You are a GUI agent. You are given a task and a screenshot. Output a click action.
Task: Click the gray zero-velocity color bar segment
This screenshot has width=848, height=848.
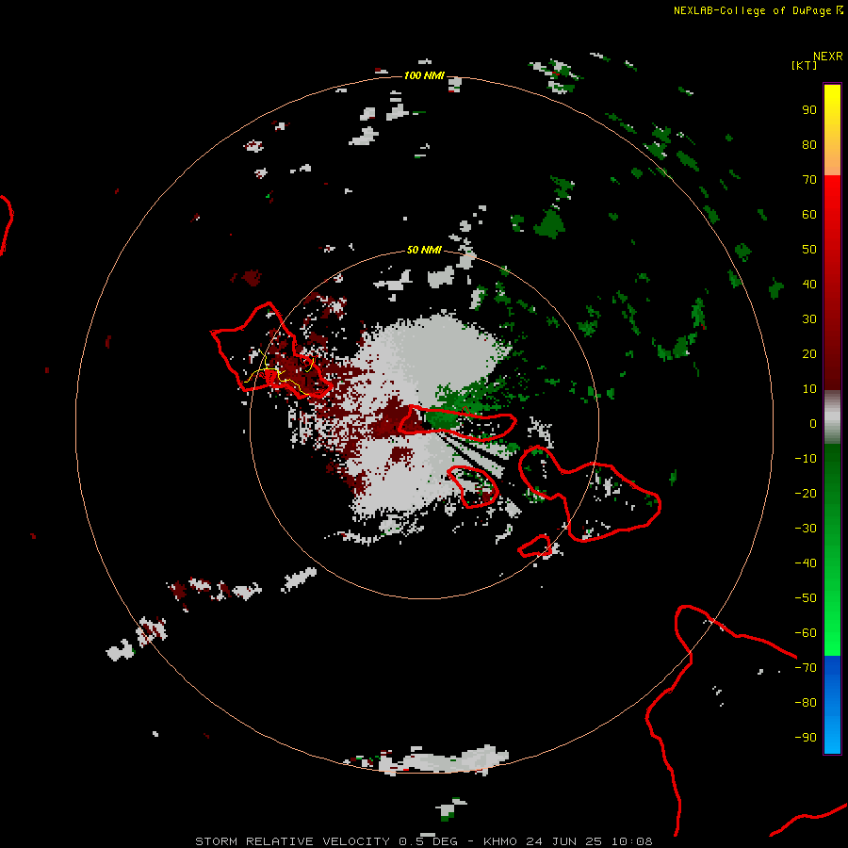click(x=832, y=417)
